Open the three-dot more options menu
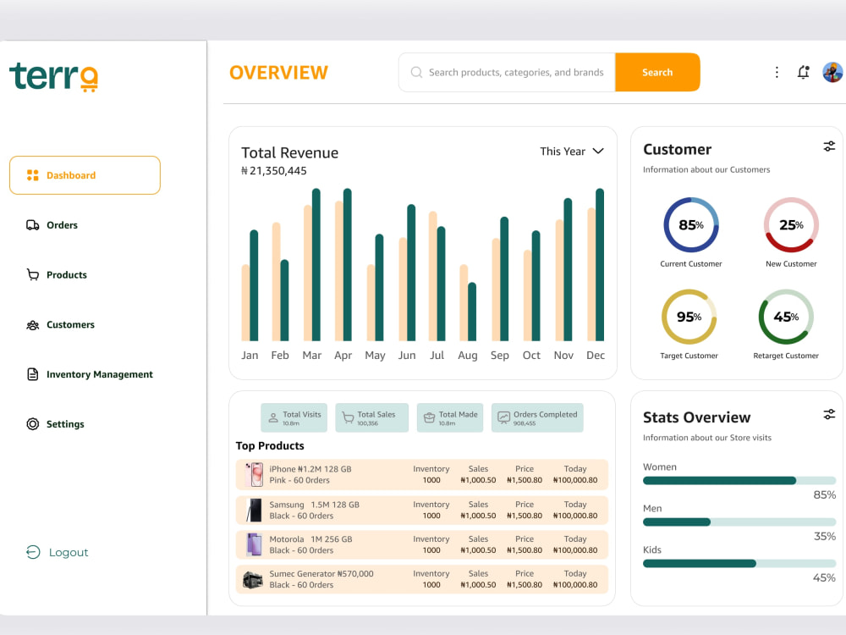 coord(777,72)
